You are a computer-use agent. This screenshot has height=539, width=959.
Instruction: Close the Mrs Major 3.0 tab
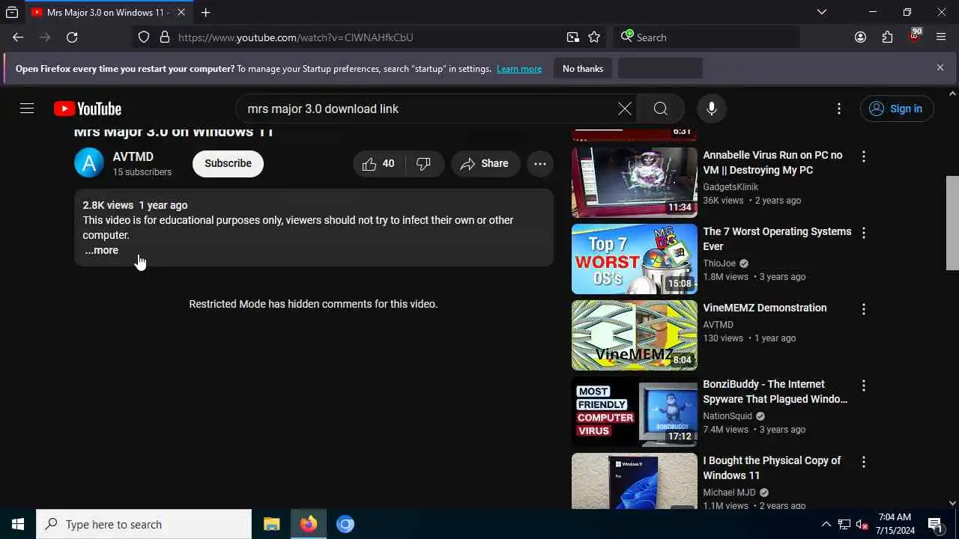click(181, 12)
